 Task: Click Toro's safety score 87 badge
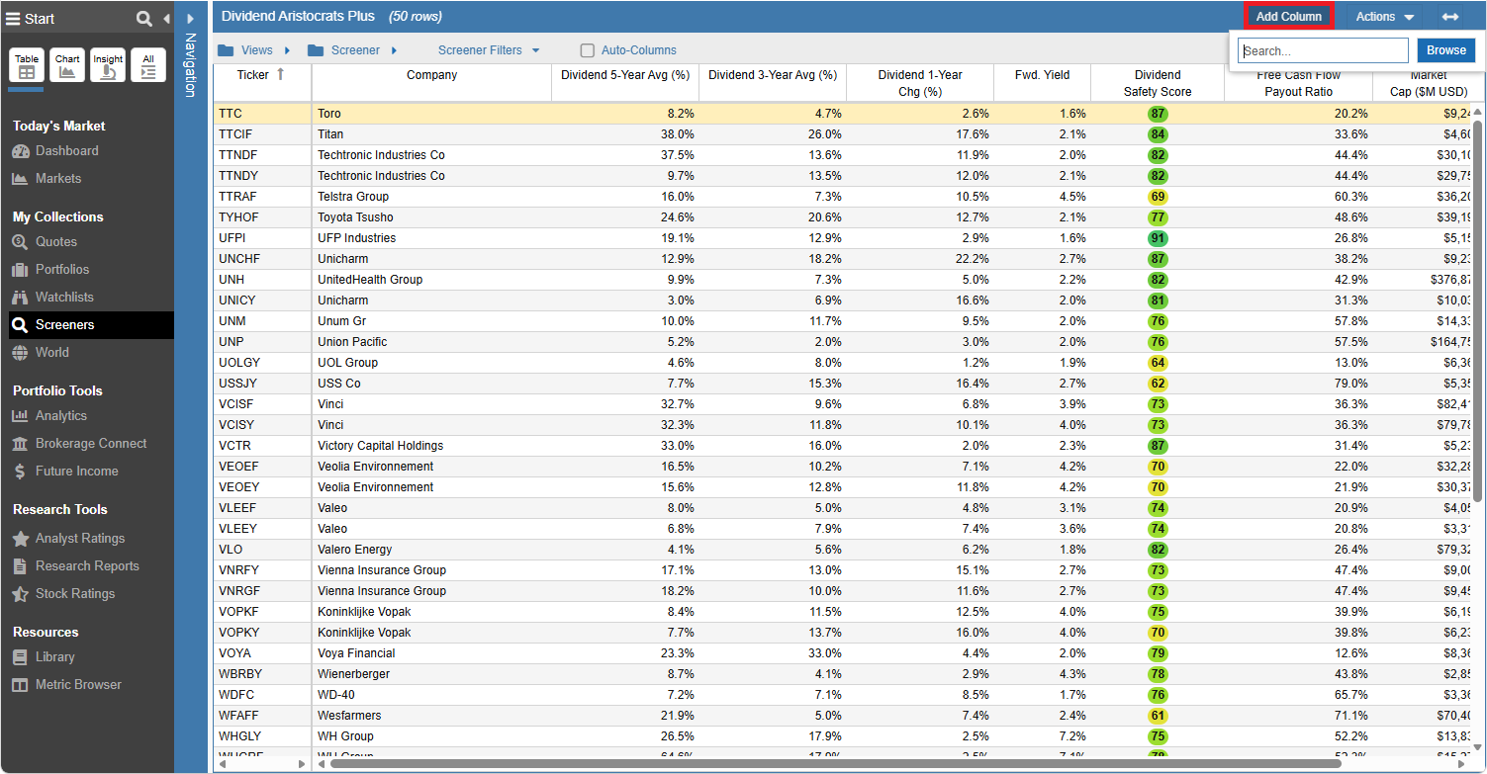(1158, 114)
